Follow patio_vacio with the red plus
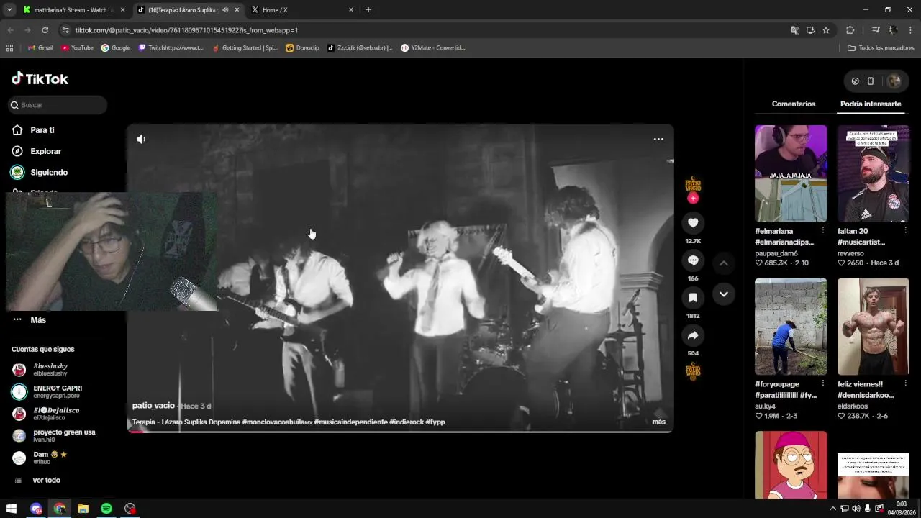This screenshot has width=921, height=518. point(693,198)
